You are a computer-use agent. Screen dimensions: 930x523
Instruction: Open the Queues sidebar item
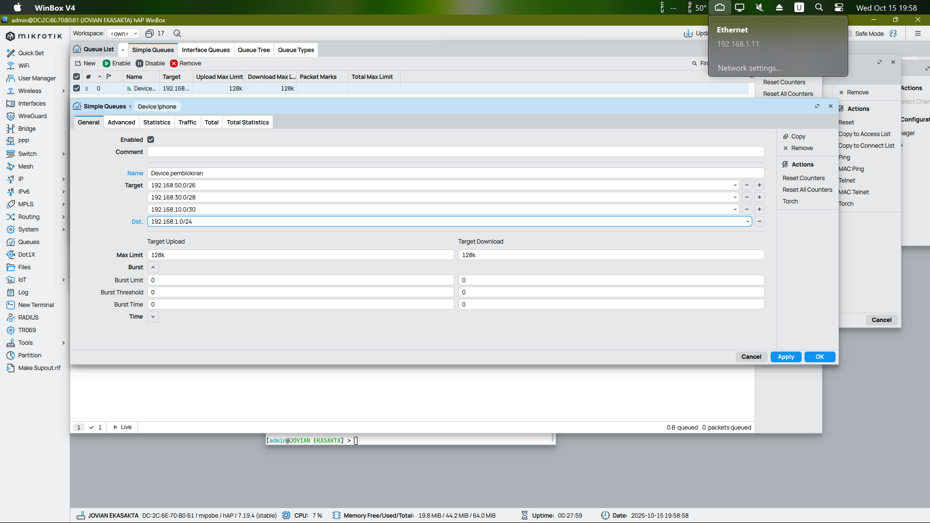tap(29, 242)
